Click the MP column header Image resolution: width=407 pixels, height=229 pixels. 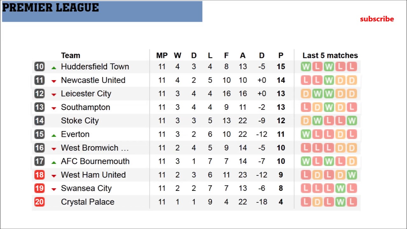coord(162,56)
